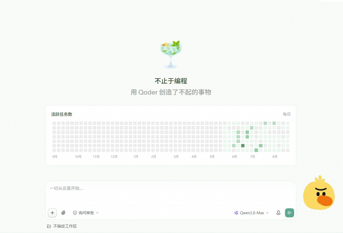
Task: Click the 6月 month label
Action: point(235,156)
